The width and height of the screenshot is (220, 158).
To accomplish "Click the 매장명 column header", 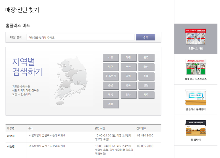I will pyautogui.click(x=11, y=128).
